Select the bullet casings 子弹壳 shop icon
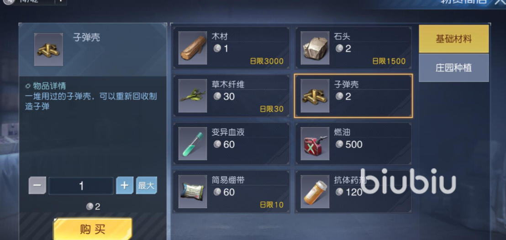The image size is (506, 240). pos(315,96)
